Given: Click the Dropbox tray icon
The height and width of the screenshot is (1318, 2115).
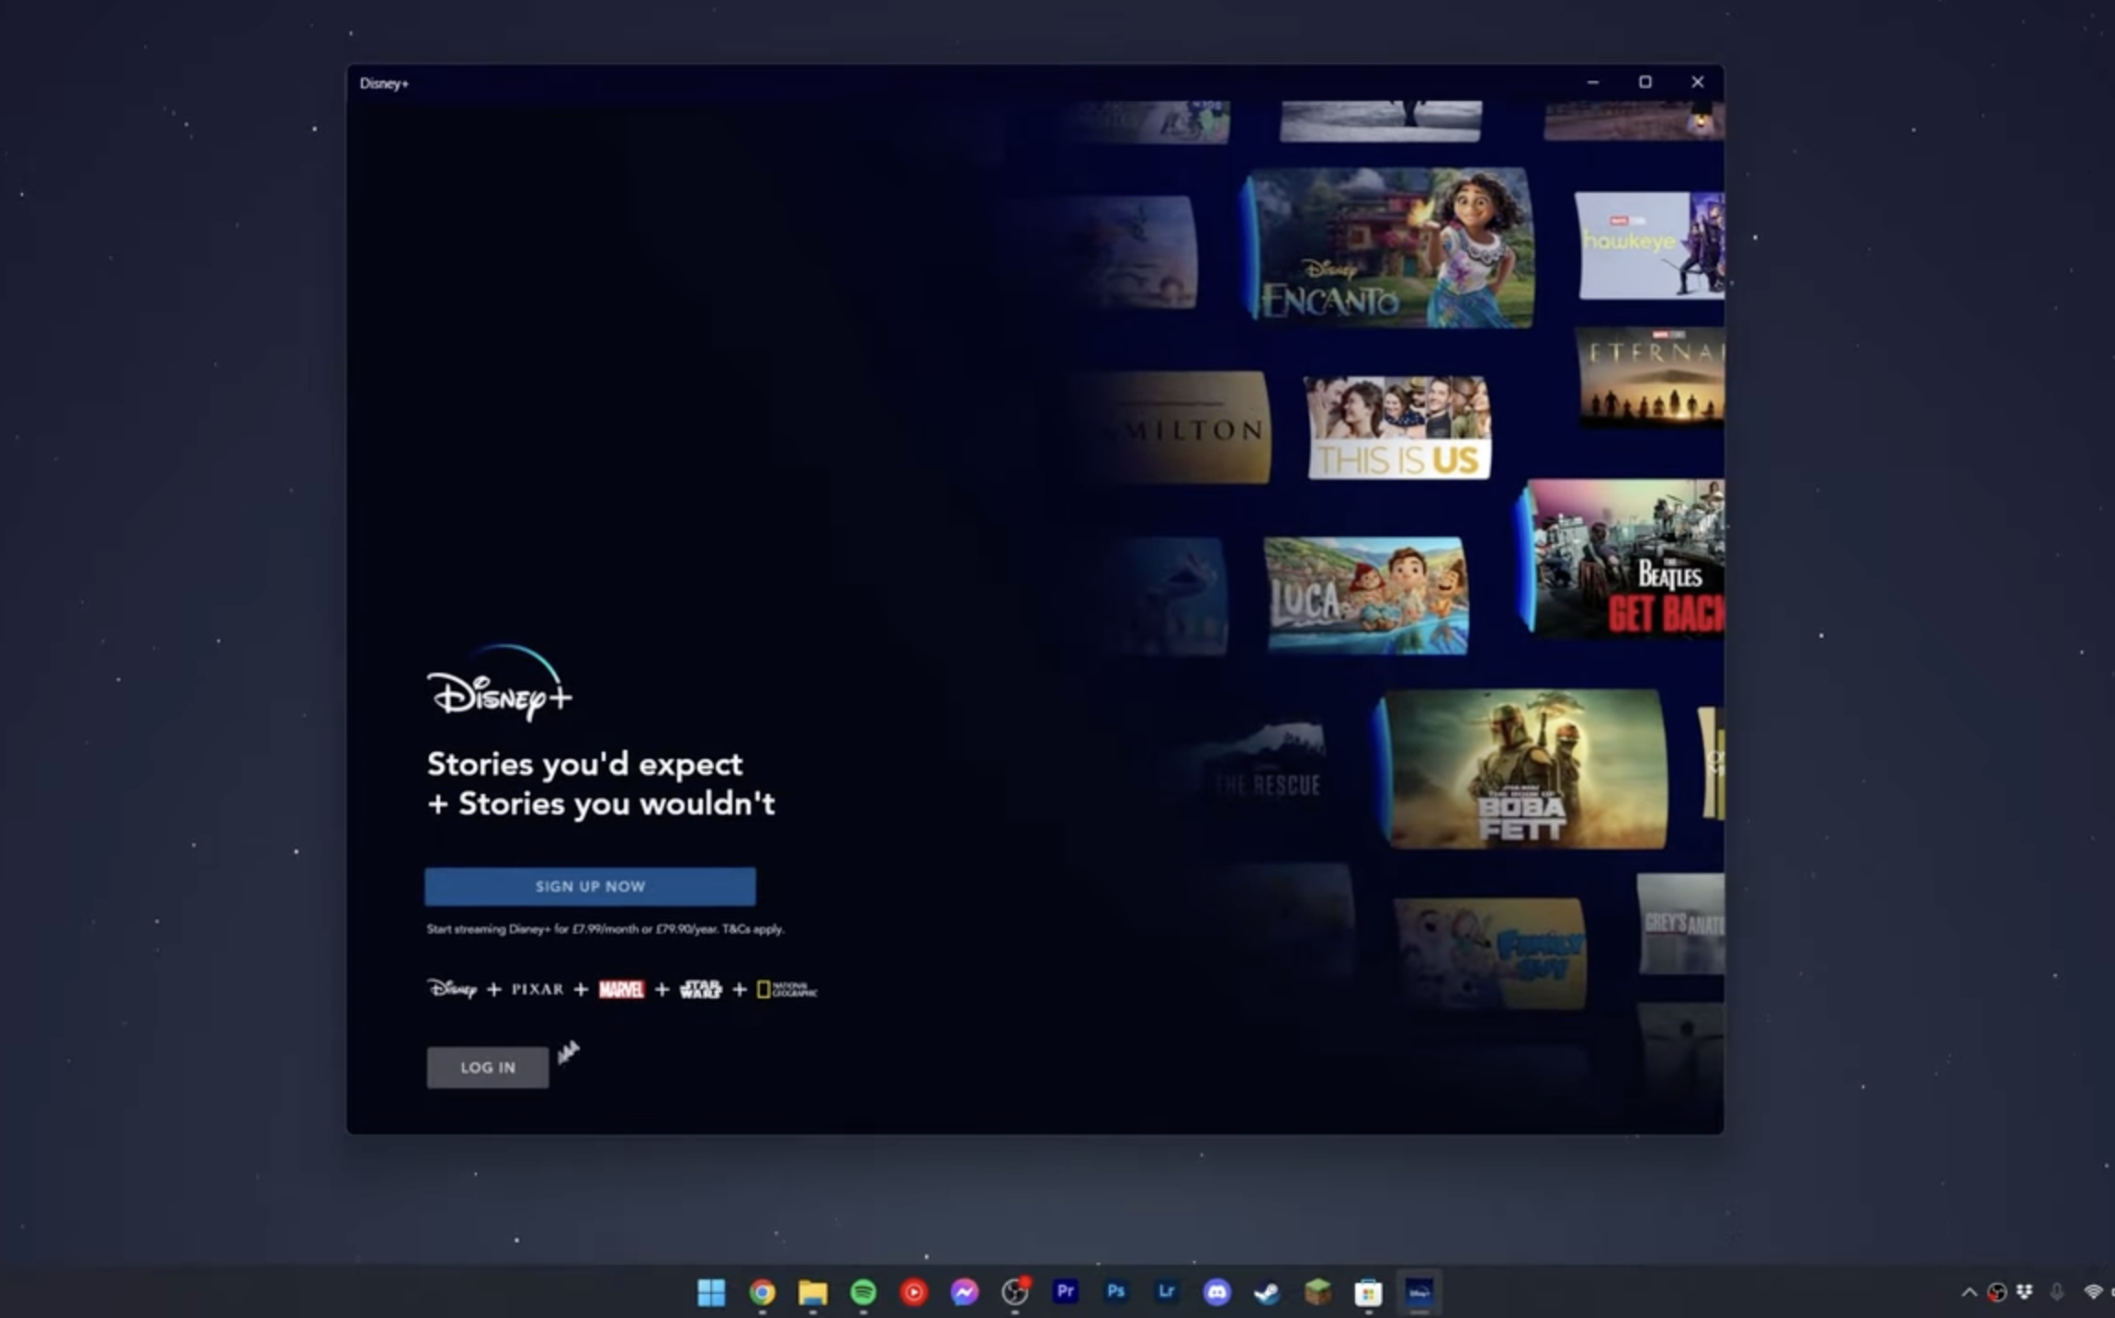Looking at the screenshot, I should tap(2024, 1292).
